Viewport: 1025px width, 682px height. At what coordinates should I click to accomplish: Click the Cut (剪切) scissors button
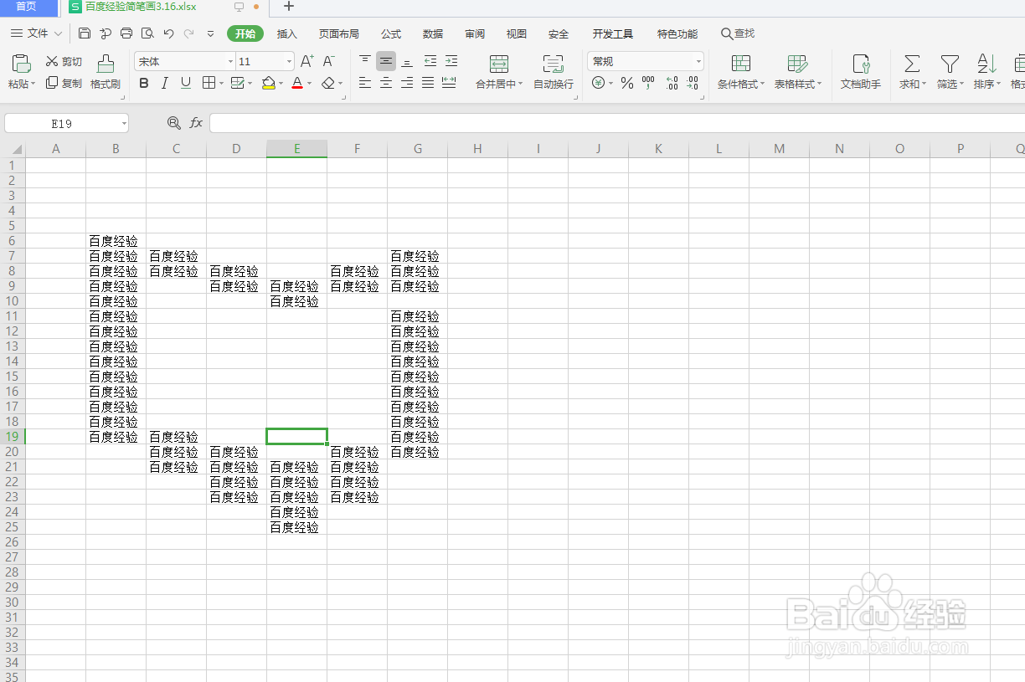pos(64,61)
